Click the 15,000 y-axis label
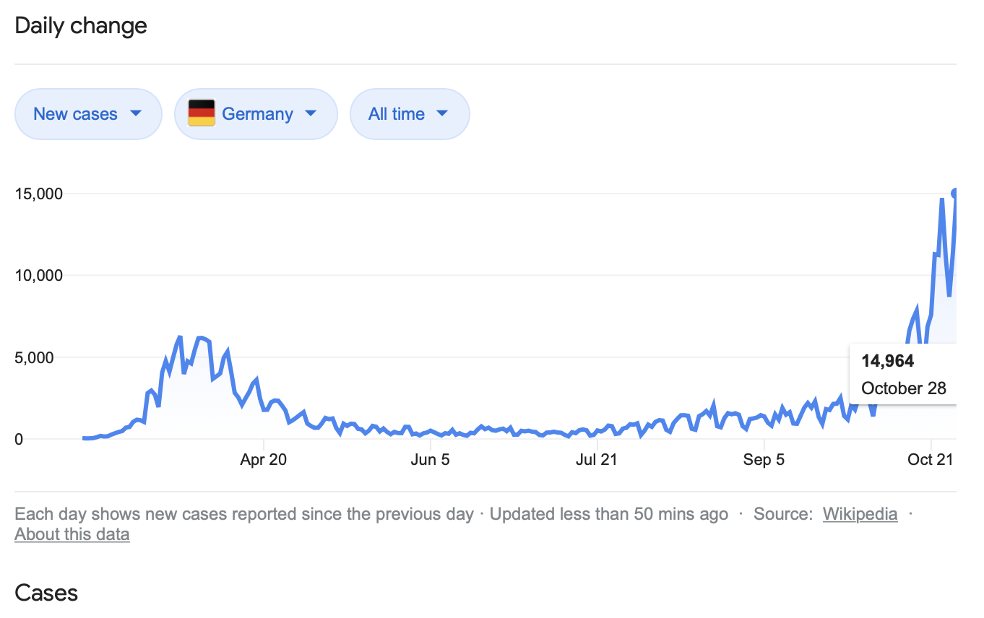Screen dimensions: 984x618 (39, 193)
